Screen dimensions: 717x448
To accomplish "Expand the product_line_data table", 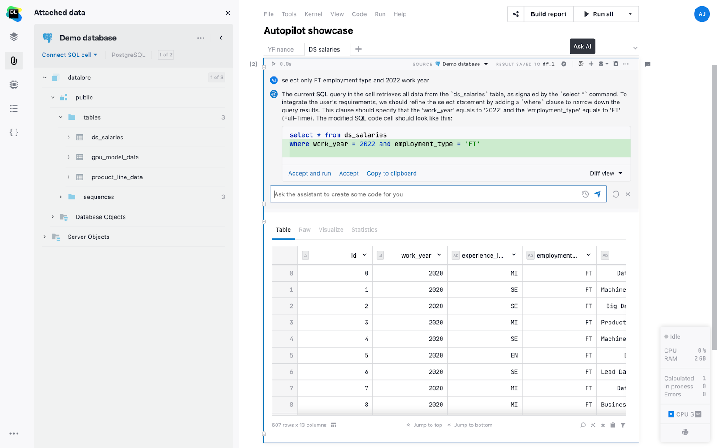I will 69,177.
